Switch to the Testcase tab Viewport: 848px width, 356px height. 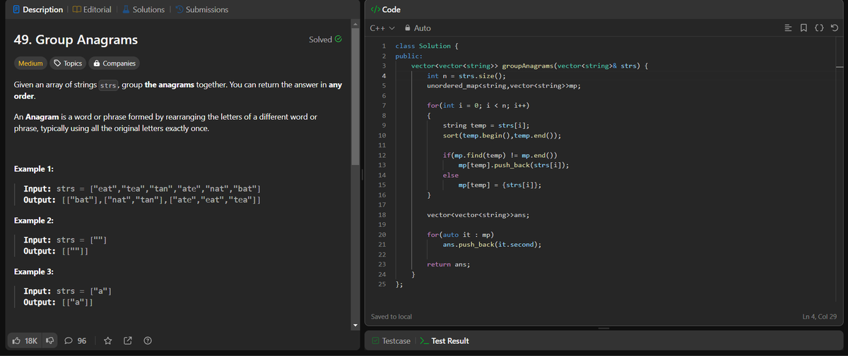point(391,341)
